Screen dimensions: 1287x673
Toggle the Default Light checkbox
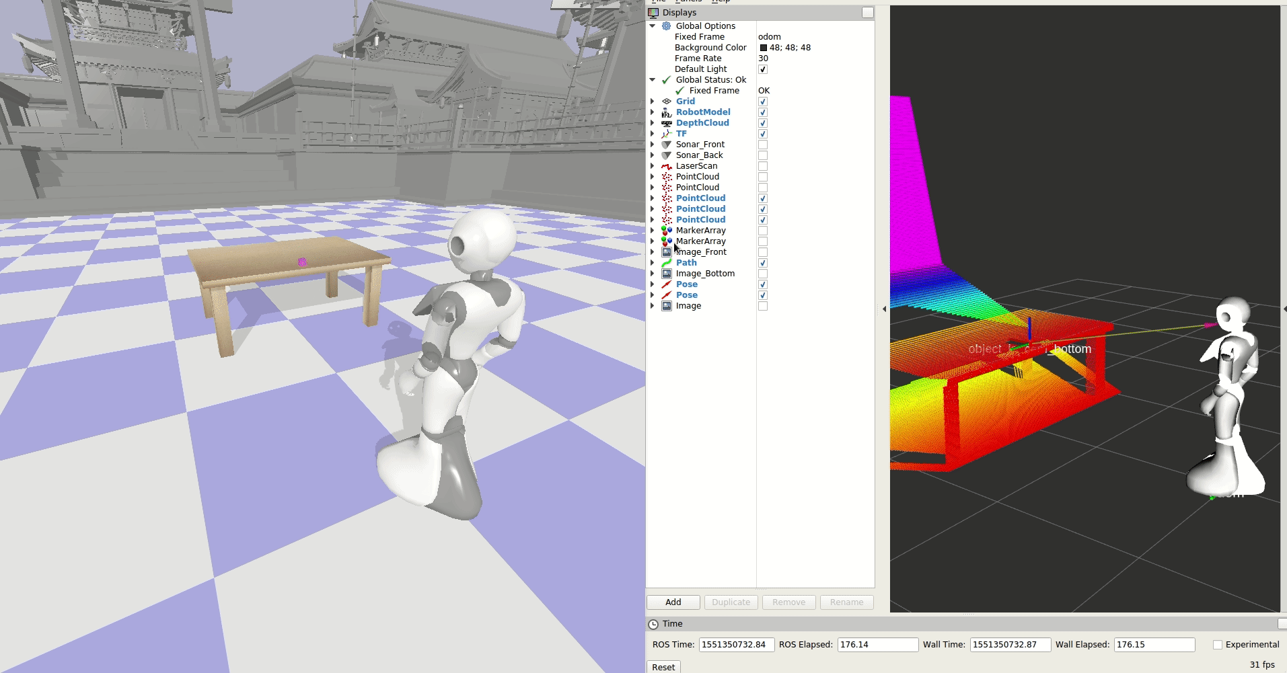(763, 69)
